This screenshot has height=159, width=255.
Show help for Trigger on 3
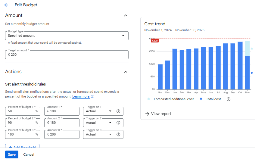[x=118, y=134]
